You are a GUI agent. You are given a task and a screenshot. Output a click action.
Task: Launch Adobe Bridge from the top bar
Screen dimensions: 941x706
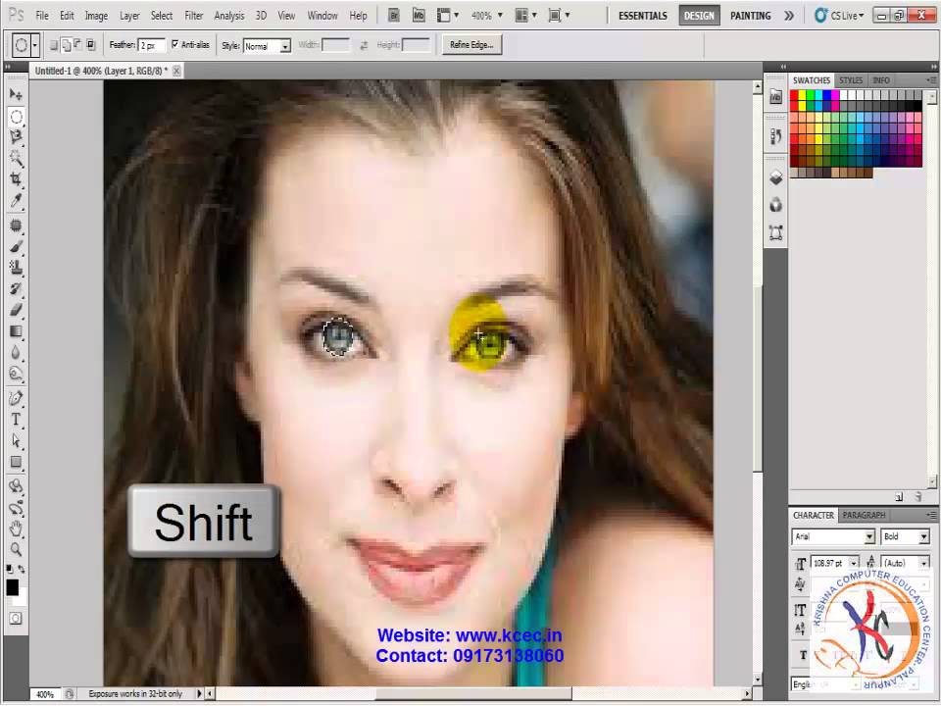[394, 16]
